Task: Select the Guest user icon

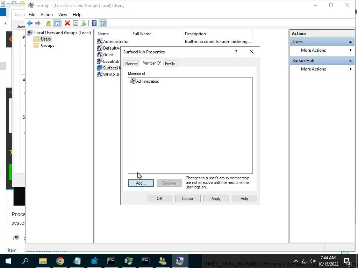Action: tap(100, 54)
